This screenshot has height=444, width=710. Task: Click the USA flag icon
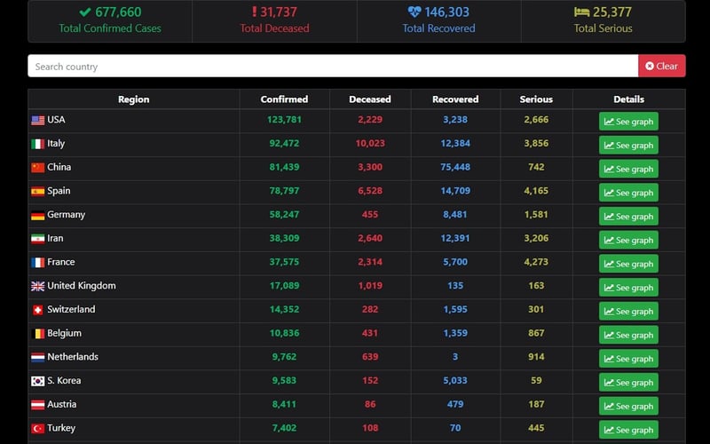[37, 120]
